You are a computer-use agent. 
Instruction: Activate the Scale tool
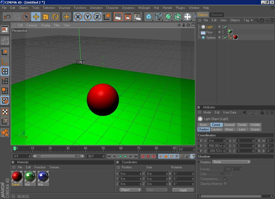coord(46,17)
